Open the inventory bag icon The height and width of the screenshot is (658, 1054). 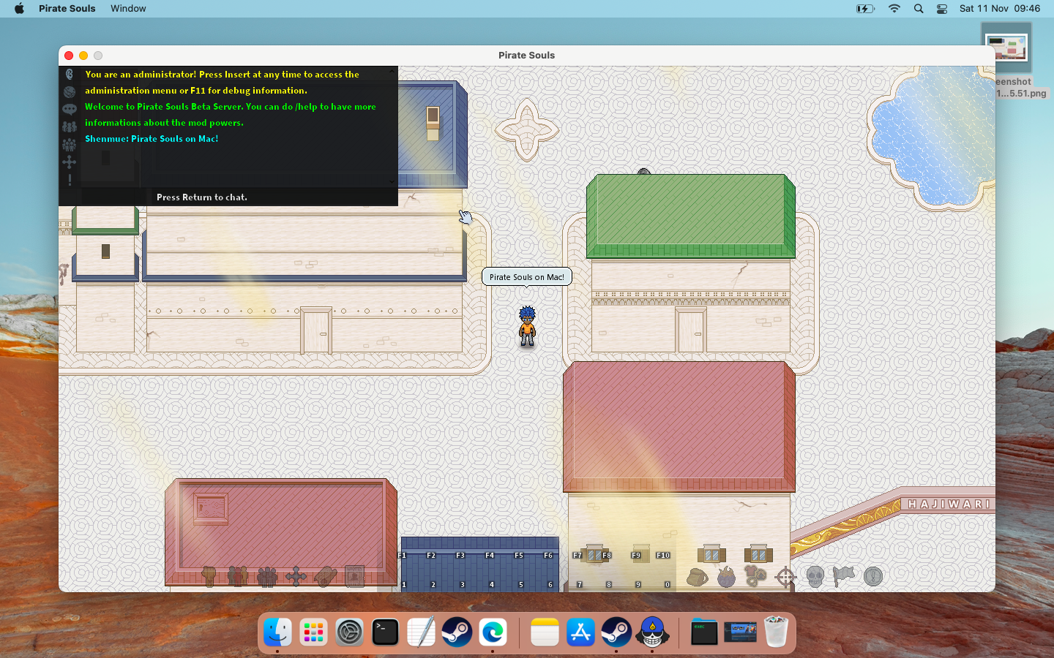[698, 577]
